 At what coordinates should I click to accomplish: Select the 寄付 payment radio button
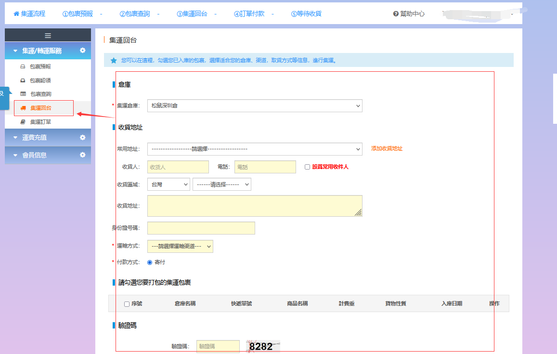point(150,262)
